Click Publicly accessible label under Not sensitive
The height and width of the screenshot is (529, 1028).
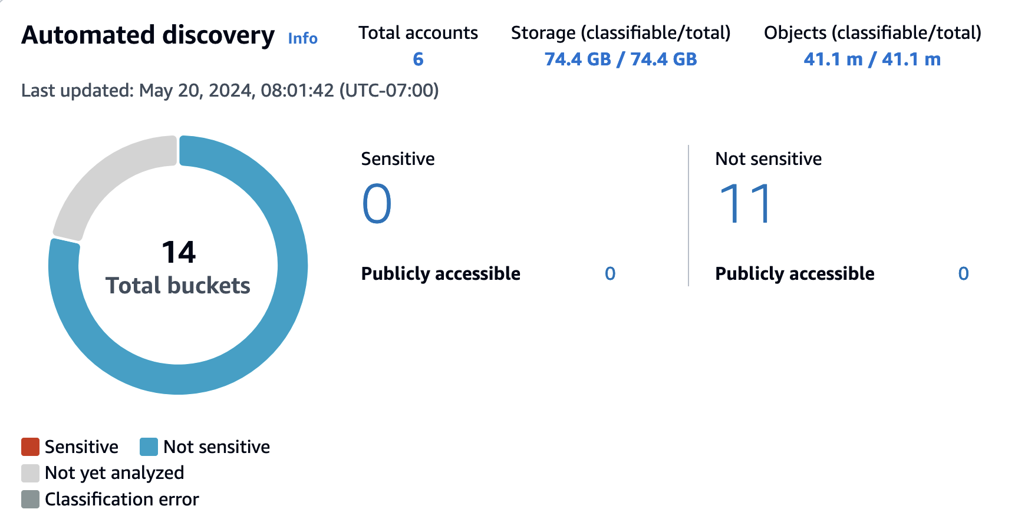(795, 274)
